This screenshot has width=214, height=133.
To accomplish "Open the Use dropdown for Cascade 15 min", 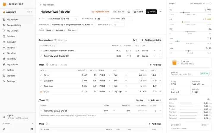I will pyautogui.click(x=120, y=80).
